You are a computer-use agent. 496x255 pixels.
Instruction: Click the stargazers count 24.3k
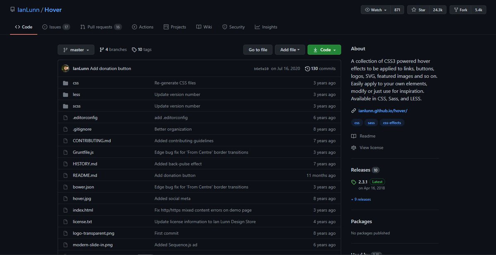pos(438,10)
